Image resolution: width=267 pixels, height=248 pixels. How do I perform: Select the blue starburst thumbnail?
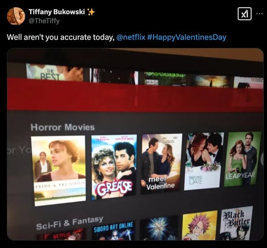pyautogui.click(x=159, y=228)
